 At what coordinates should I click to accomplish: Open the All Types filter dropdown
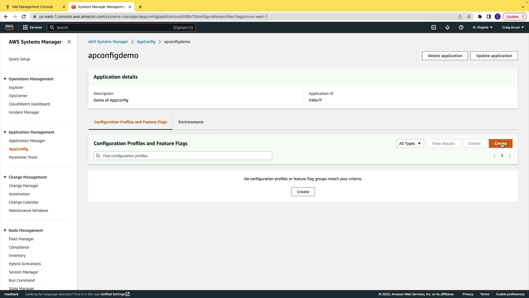(410, 143)
